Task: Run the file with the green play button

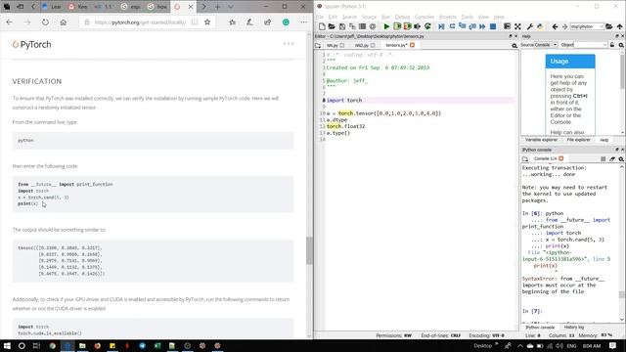Action: tap(386, 26)
